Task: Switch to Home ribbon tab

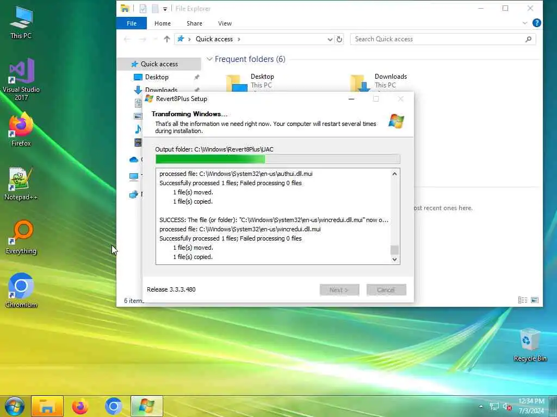Action: click(163, 23)
